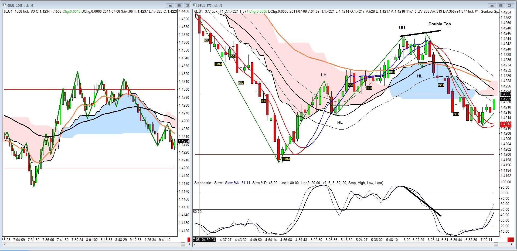Click the "1.4254" price axis label
This screenshot has height=251, width=517.
506,12
